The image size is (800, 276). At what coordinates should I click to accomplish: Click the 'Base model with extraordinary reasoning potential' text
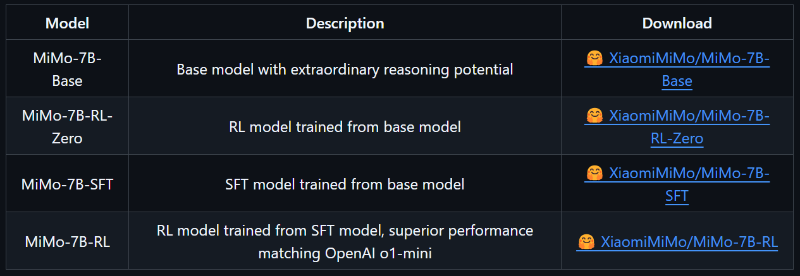(345, 69)
